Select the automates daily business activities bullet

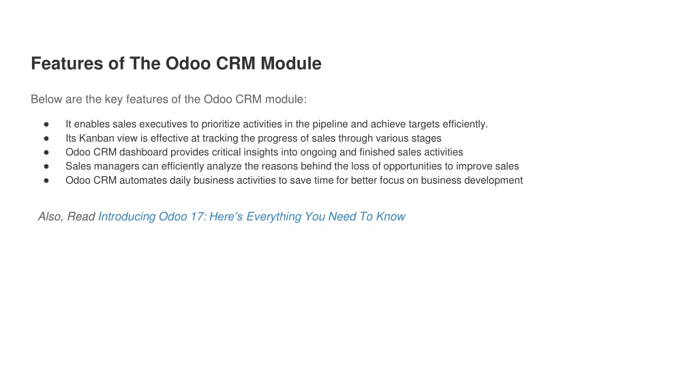tap(294, 180)
